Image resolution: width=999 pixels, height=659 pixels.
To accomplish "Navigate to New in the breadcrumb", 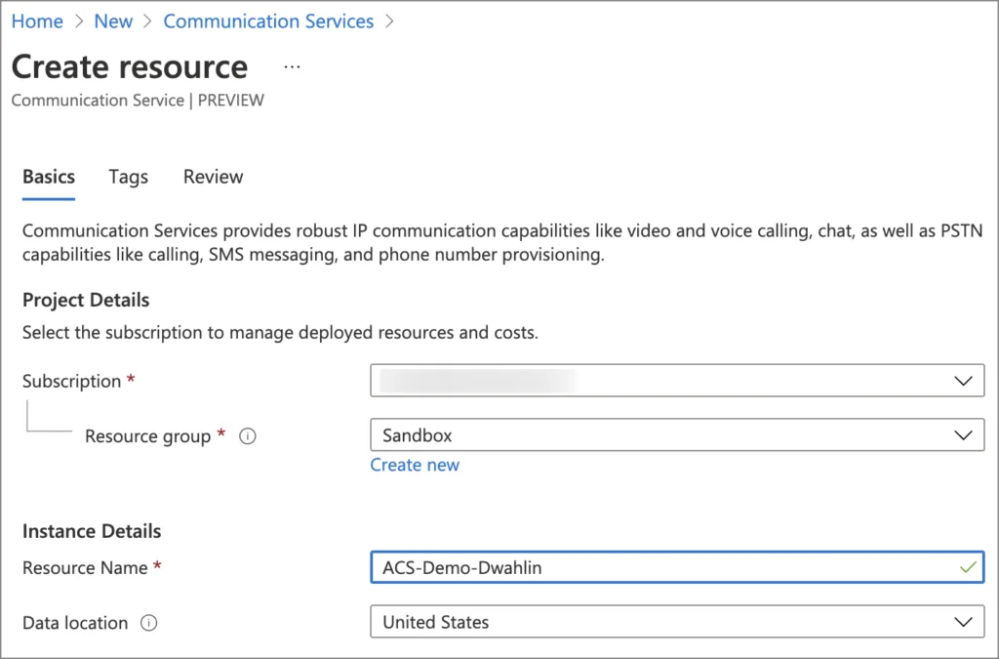I will pyautogui.click(x=113, y=21).
